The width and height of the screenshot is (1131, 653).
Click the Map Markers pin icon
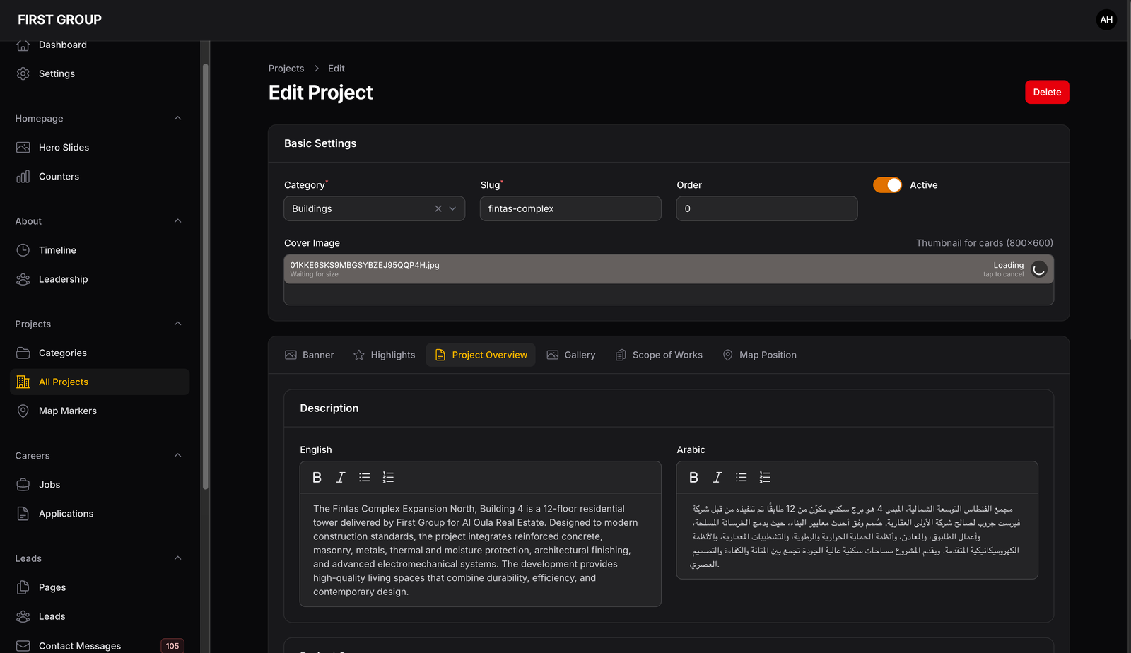coord(23,411)
